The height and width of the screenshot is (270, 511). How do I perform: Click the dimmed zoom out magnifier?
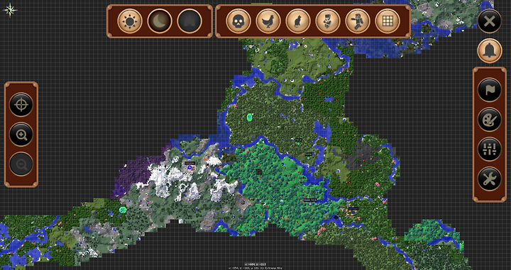pyautogui.click(x=21, y=164)
